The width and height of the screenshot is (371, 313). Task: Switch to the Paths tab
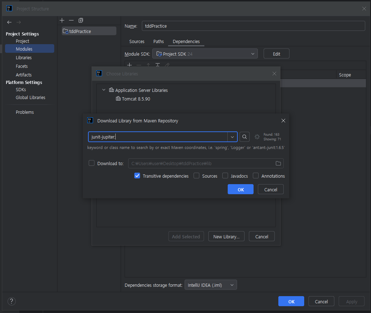click(x=158, y=41)
